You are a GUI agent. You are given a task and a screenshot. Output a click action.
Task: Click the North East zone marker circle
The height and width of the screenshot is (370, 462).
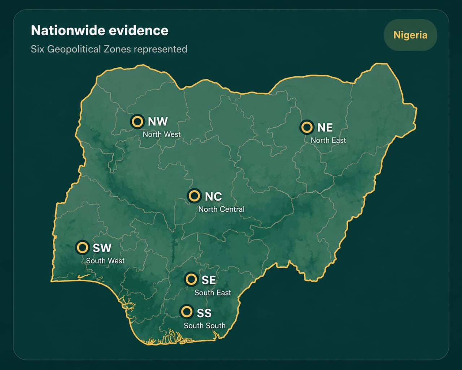(307, 127)
